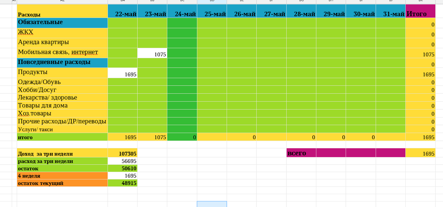
Task: Click the Аренда квартиры label cell
Action: tap(62, 43)
